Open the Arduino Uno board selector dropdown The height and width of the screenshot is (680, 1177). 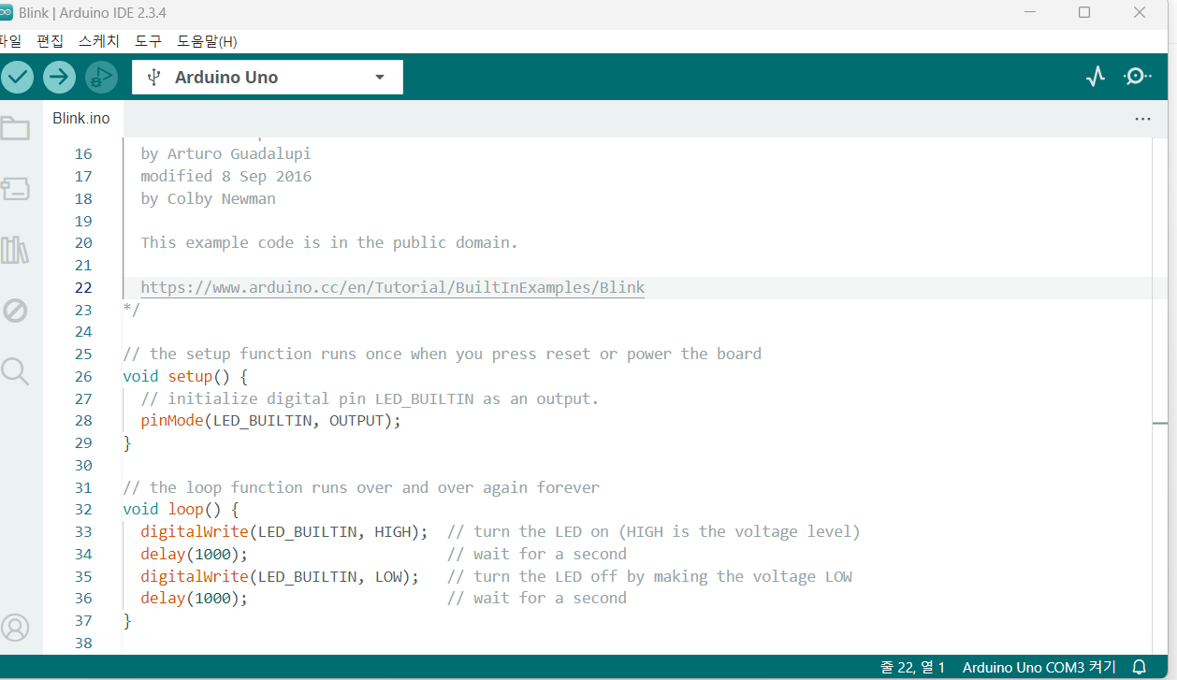tap(268, 78)
